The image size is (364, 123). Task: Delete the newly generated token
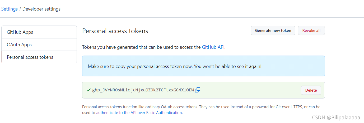pyautogui.click(x=311, y=90)
